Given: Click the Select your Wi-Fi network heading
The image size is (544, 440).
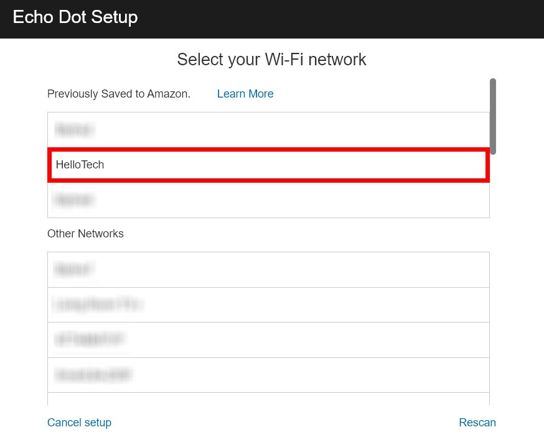Looking at the screenshot, I should pyautogui.click(x=271, y=60).
